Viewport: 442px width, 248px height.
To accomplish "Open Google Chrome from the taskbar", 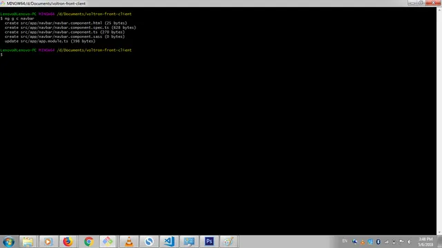I will pyautogui.click(x=89, y=242).
